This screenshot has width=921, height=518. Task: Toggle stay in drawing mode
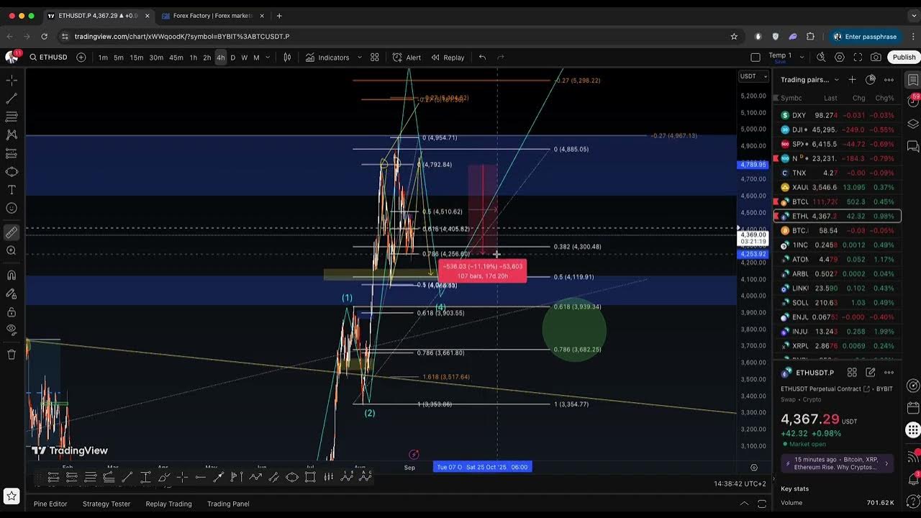[12, 294]
